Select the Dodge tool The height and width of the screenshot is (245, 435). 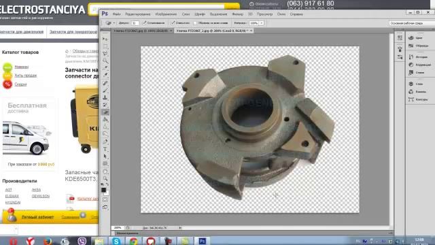point(105,133)
